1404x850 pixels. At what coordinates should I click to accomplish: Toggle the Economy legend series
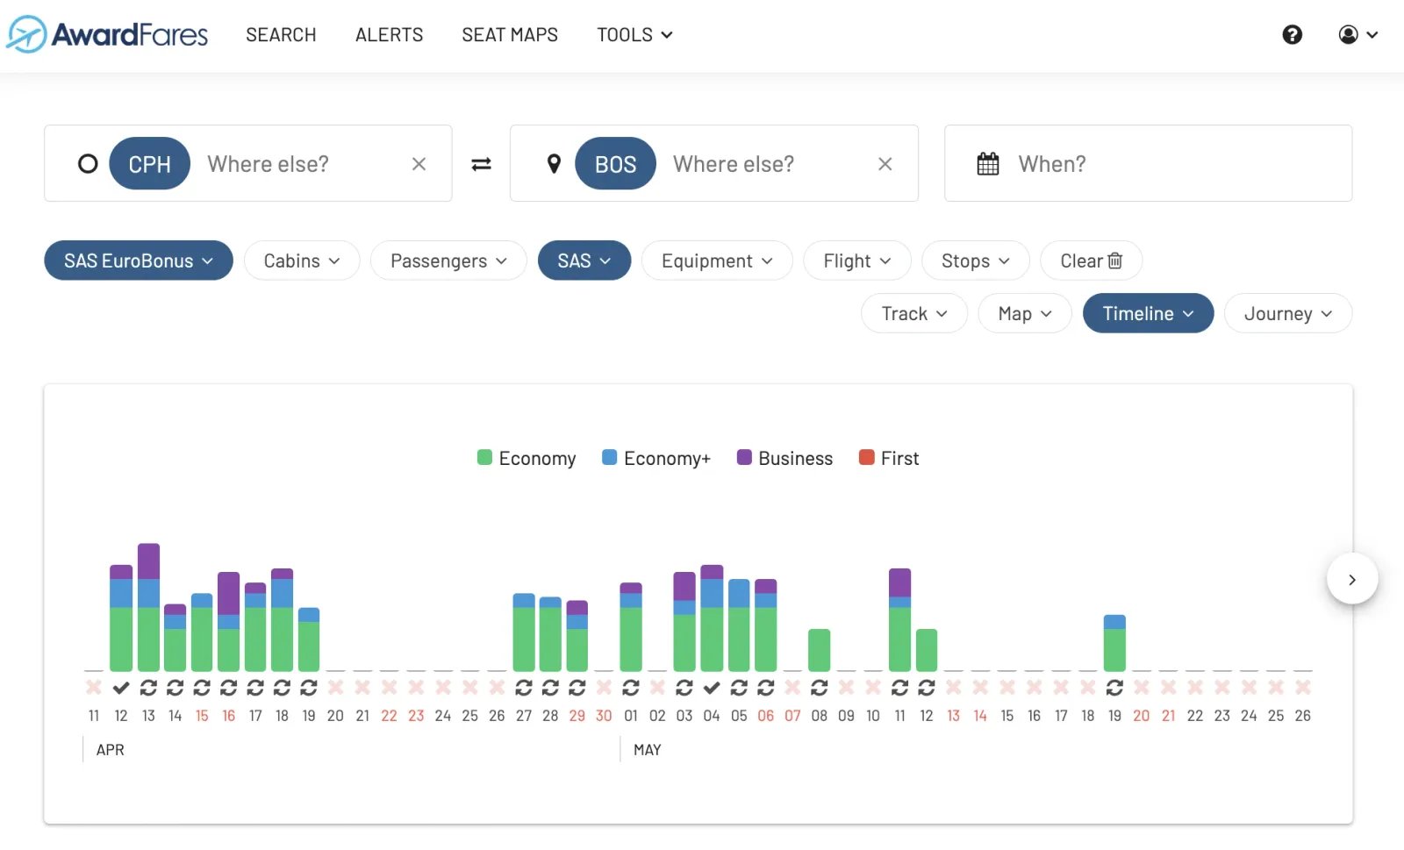[526, 458]
